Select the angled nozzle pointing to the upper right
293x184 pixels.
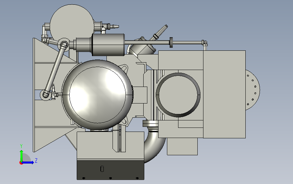[160, 32]
